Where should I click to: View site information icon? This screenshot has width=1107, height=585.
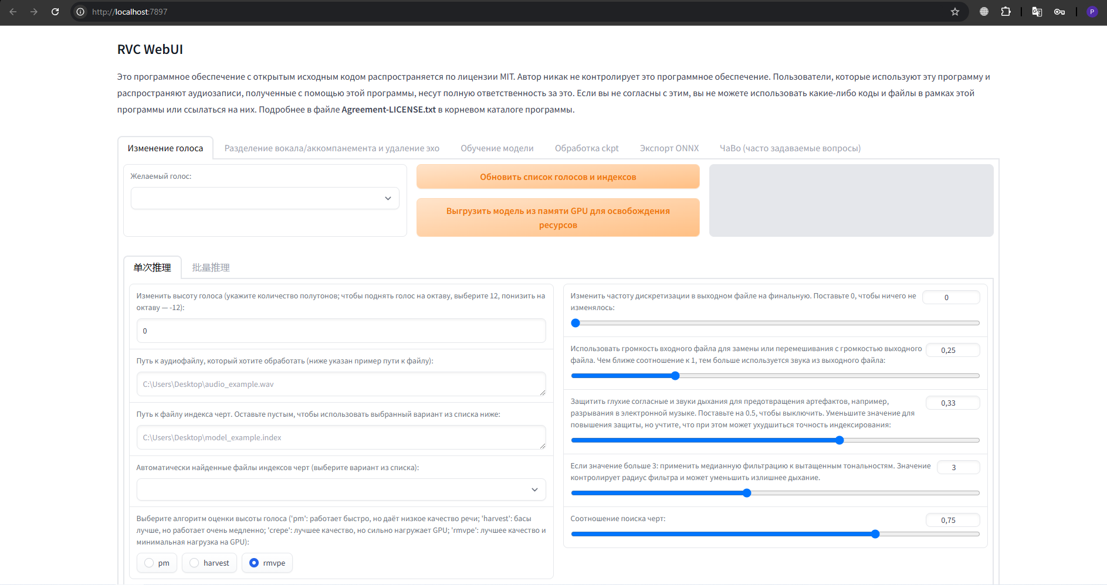click(x=80, y=12)
